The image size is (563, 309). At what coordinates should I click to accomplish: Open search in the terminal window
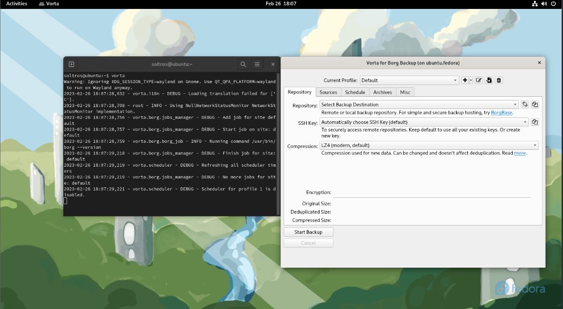pyautogui.click(x=243, y=64)
